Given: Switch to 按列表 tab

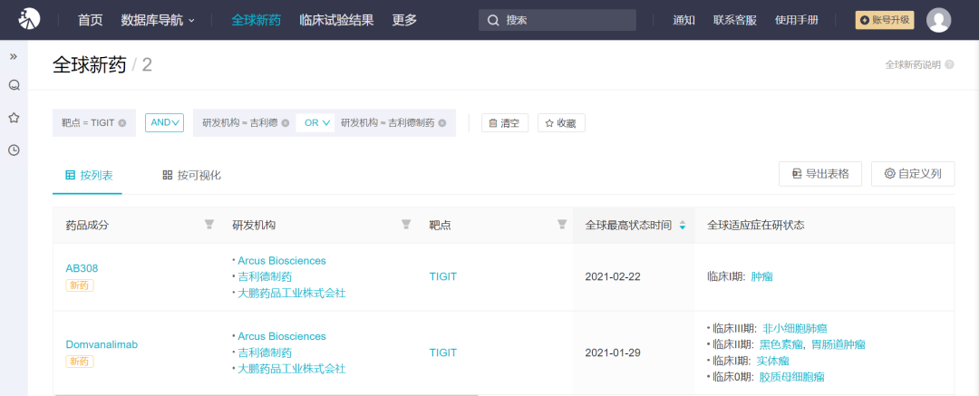Looking at the screenshot, I should [89, 175].
